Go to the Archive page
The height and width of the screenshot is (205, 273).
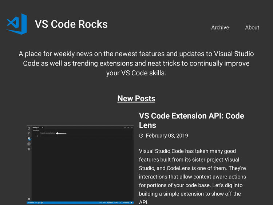click(220, 28)
